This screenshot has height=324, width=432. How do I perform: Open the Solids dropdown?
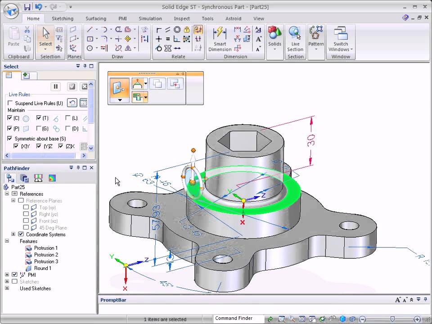[x=274, y=49]
